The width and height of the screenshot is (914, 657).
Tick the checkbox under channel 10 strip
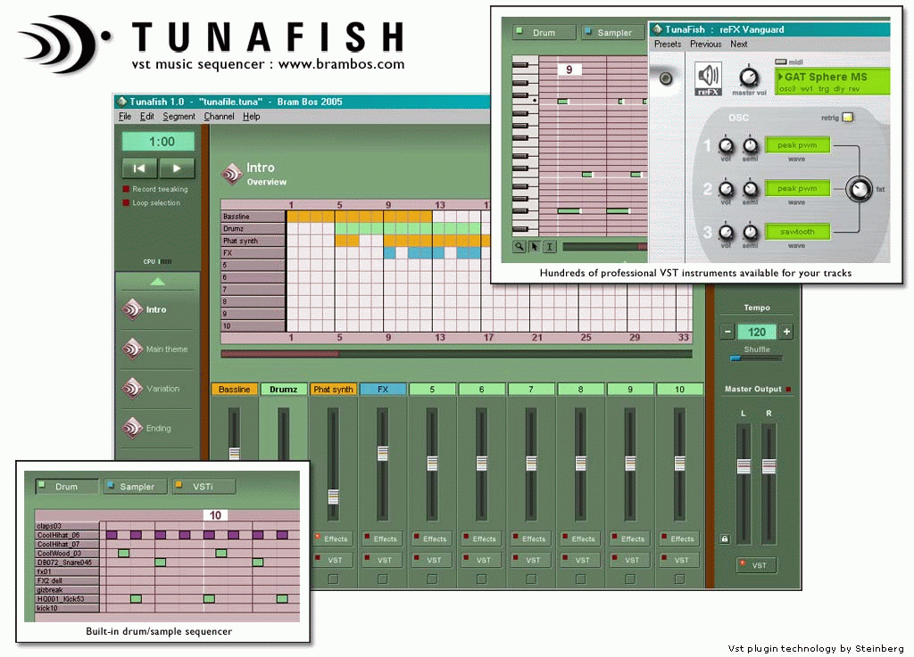(679, 579)
